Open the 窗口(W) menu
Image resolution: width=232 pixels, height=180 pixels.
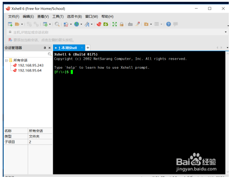91,17
